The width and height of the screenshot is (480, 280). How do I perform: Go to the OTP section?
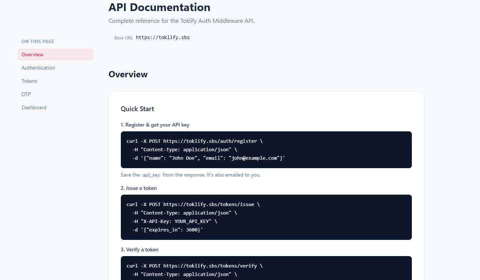click(x=26, y=94)
